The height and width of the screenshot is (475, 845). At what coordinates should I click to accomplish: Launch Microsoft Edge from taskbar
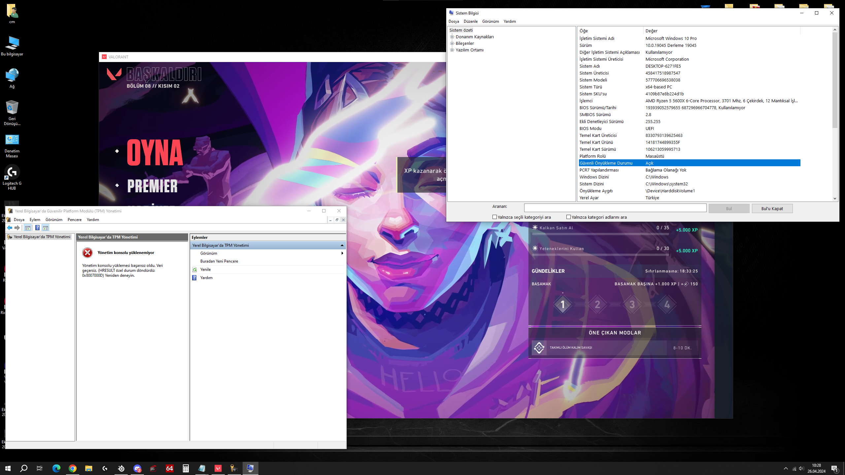[56, 468]
